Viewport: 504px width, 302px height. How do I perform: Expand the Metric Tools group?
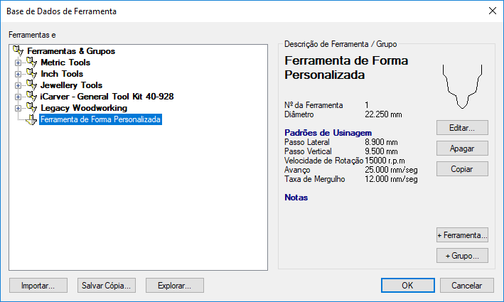click(17, 63)
